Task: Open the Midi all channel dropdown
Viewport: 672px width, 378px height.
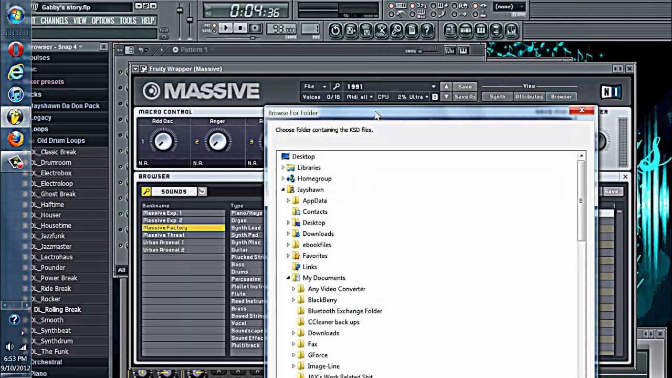Action: (360, 97)
